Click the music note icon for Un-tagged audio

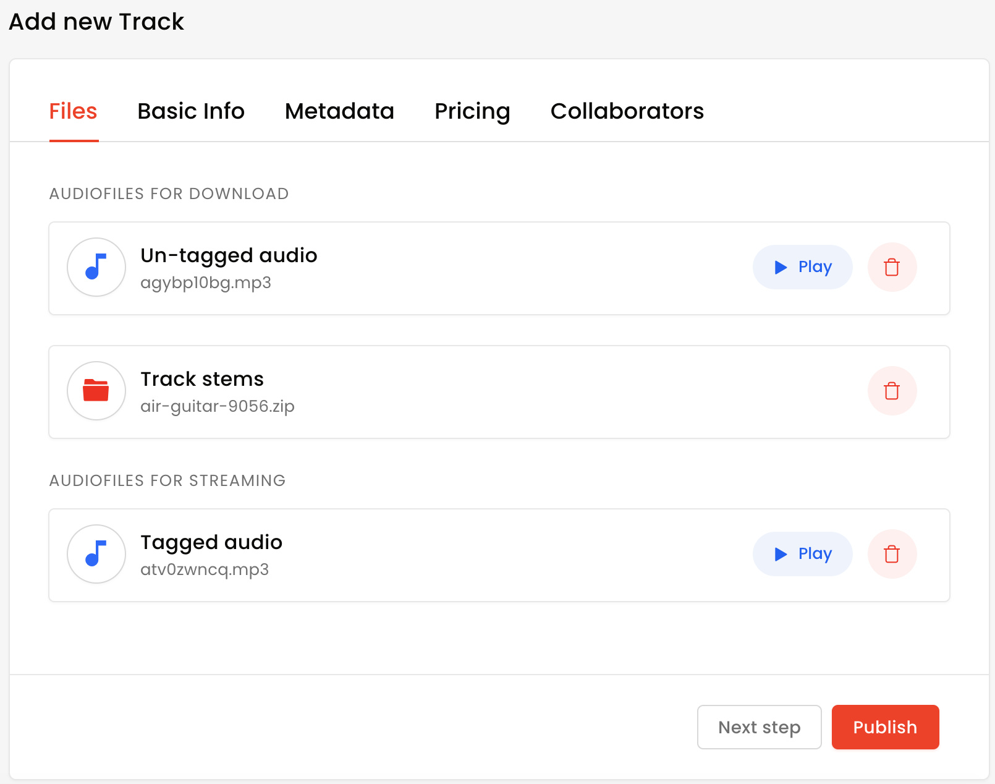click(x=96, y=267)
